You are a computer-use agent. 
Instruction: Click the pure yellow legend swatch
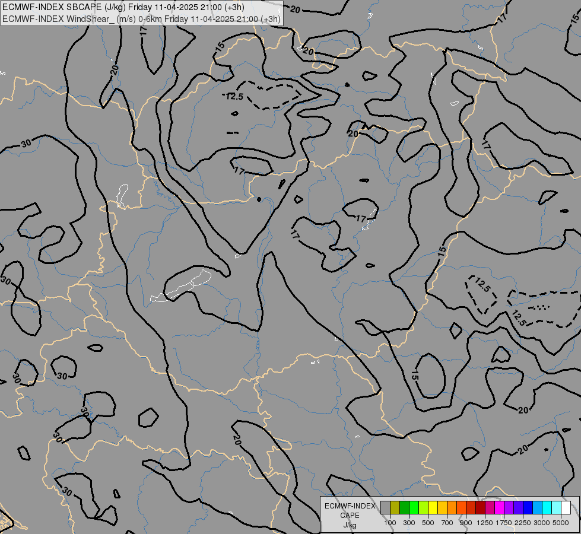(433, 507)
